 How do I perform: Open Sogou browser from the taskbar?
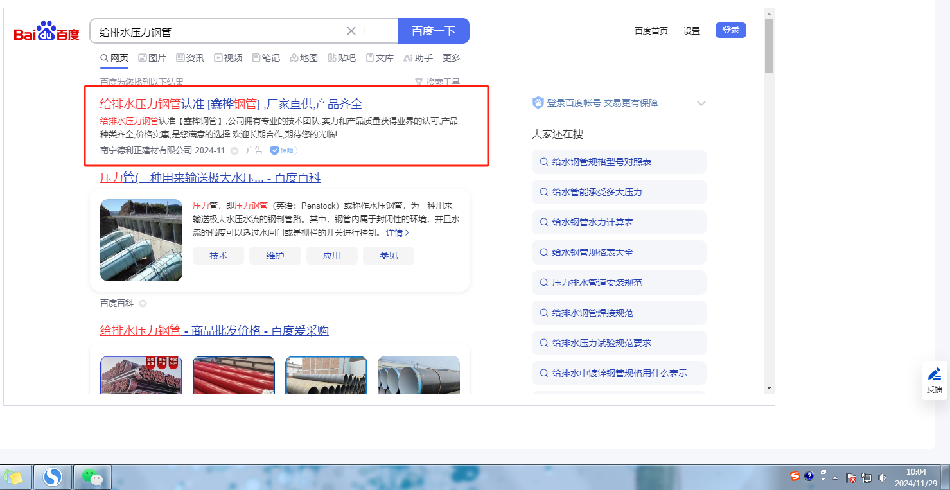coord(53,477)
